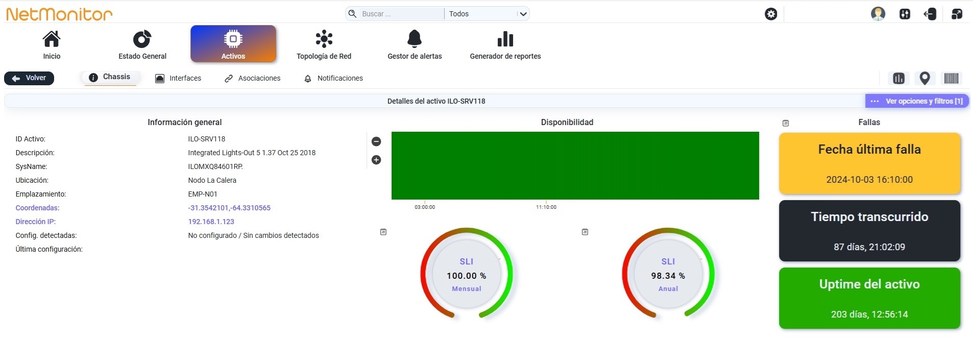Open calendar icon beside monthly SLI gauge
This screenshot has height=339, width=973.
click(383, 232)
